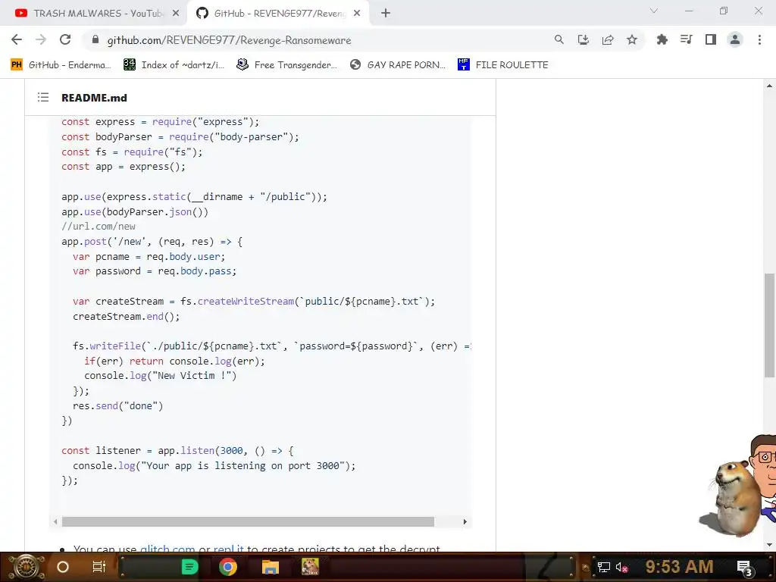Close the GitHub tab
This screenshot has width=776, height=582.
click(357, 14)
